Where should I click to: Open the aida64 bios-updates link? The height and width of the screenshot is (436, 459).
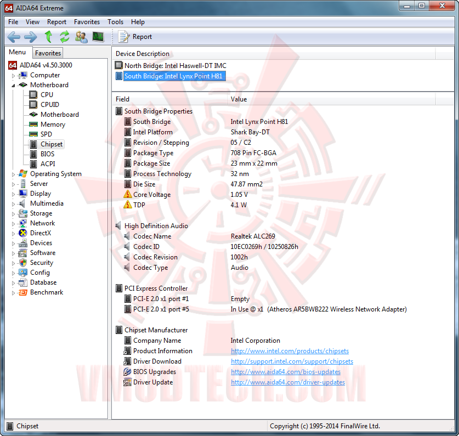tap(286, 372)
